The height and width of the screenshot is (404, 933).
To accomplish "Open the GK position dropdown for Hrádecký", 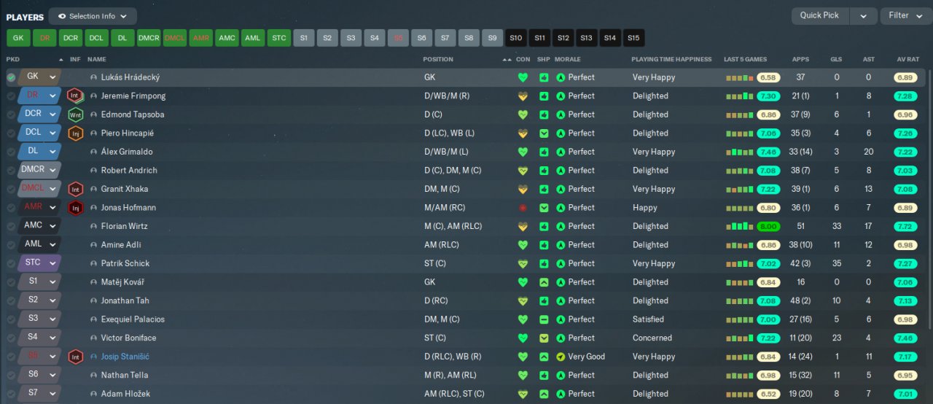I will tap(52, 77).
